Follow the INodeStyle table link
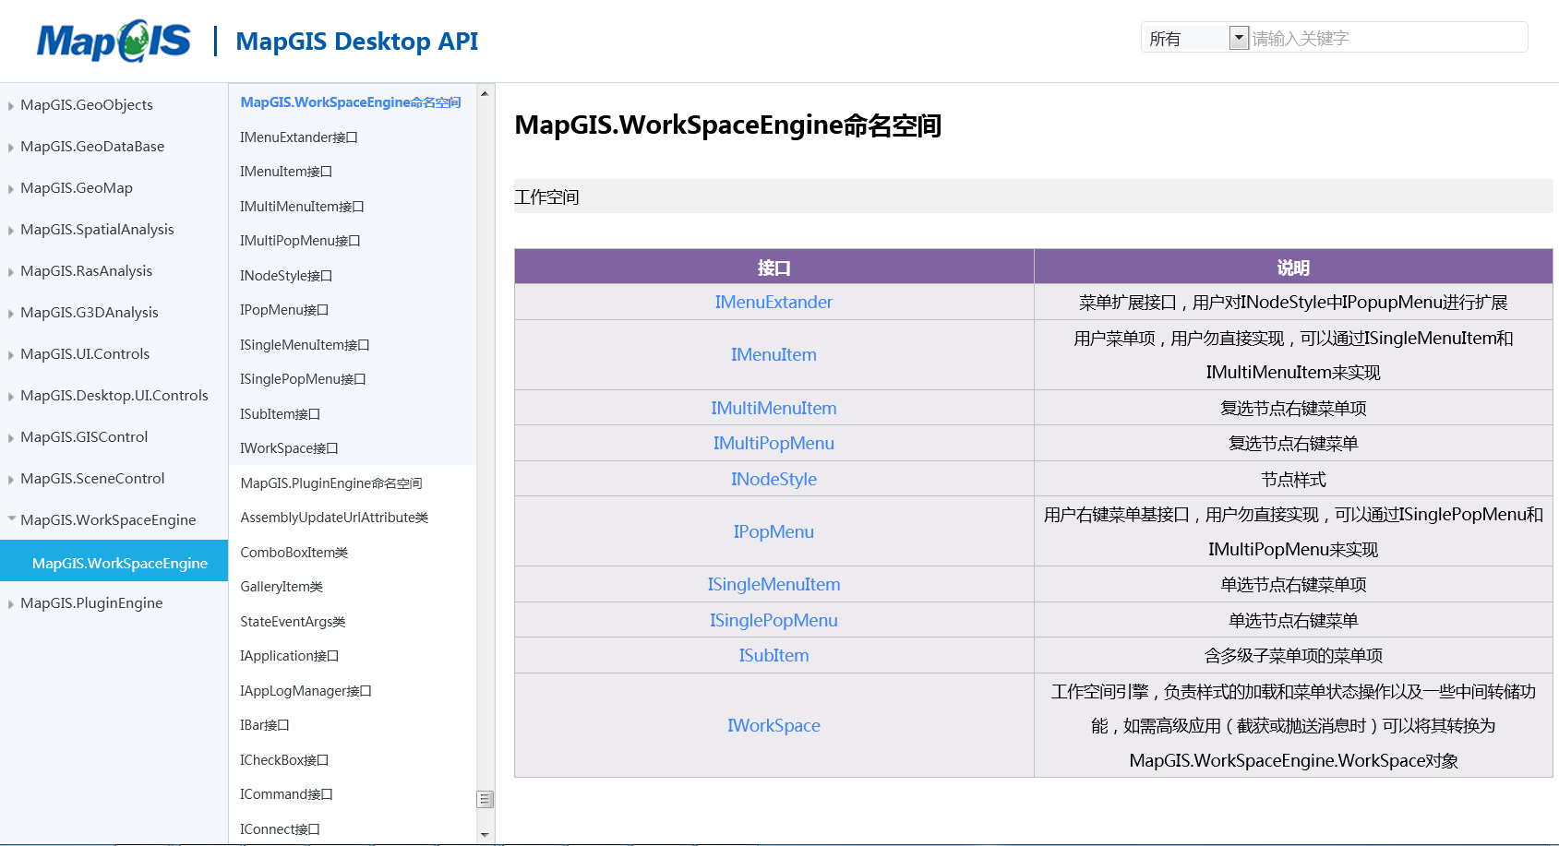 click(x=774, y=479)
